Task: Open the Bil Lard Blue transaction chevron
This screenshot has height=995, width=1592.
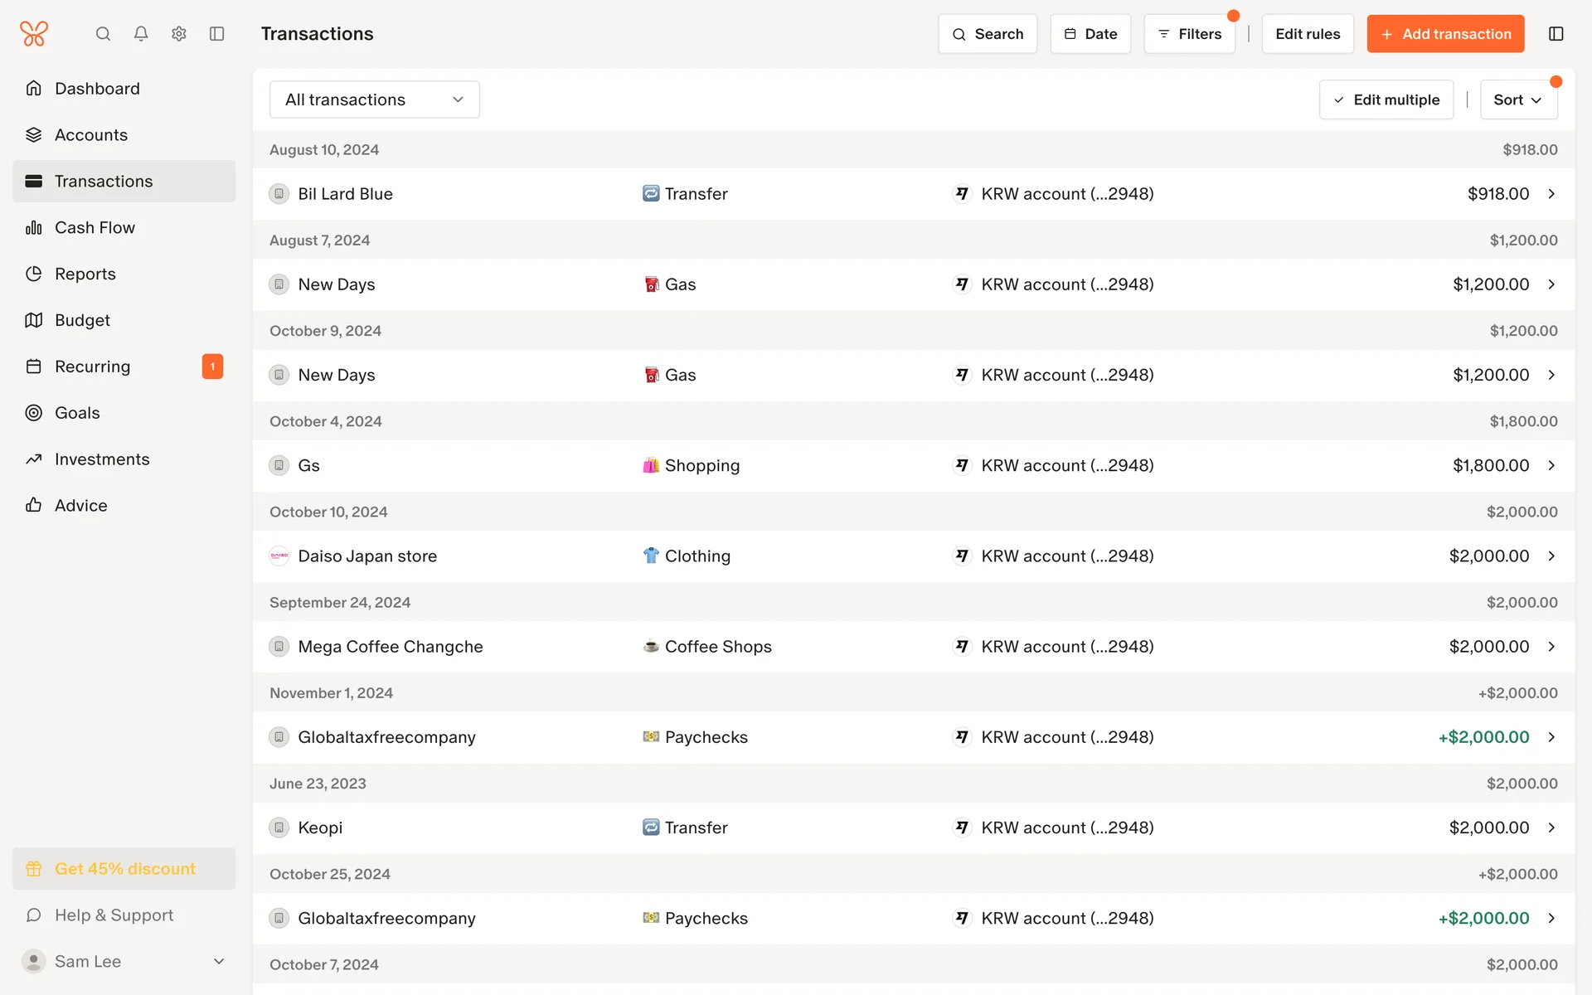Action: 1551,194
